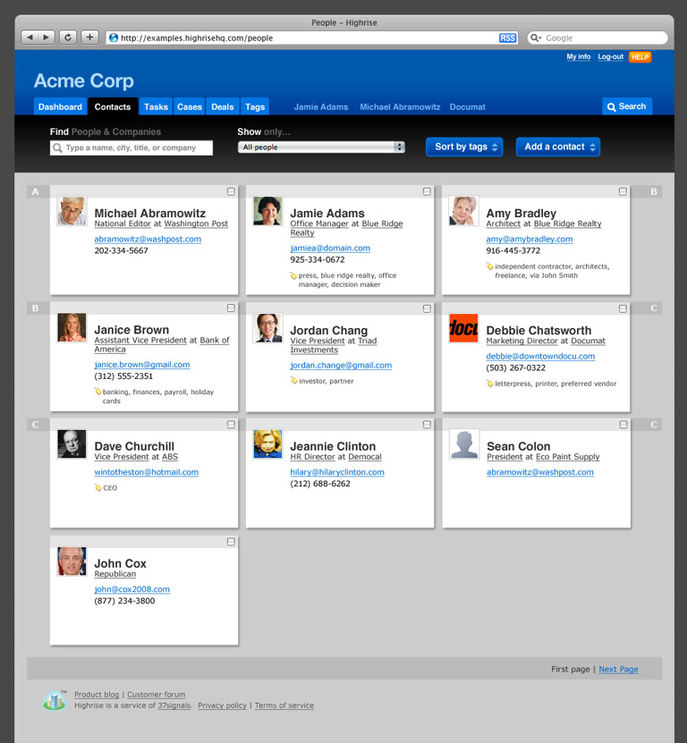Click the tag icon on Dave Churchill card
The image size is (687, 743).
[98, 487]
